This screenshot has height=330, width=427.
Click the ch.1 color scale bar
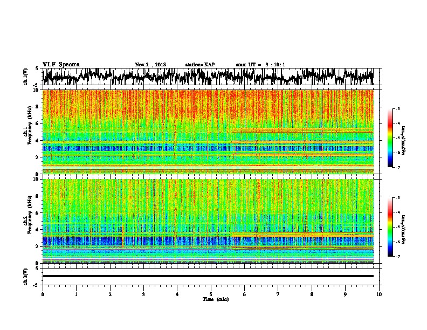(390, 138)
